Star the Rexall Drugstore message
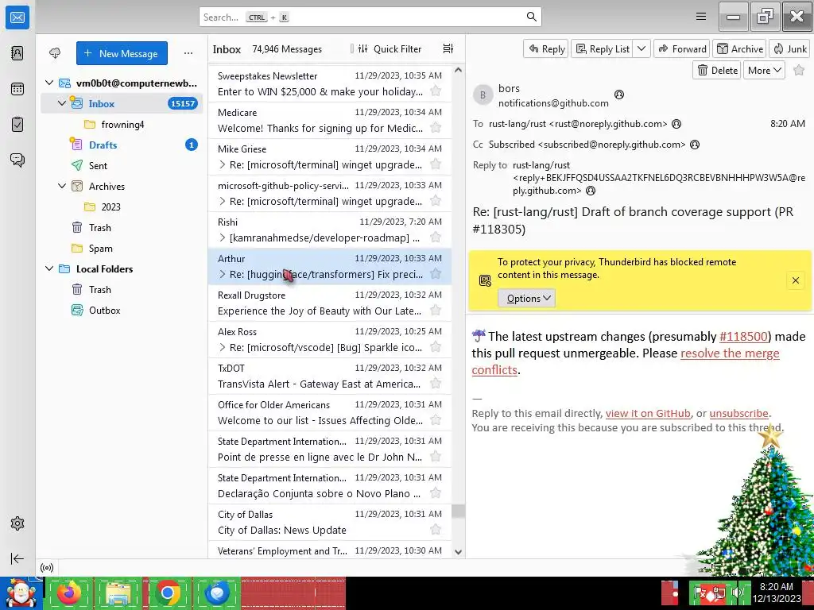Viewport: 814px width, 610px height. tap(436, 311)
